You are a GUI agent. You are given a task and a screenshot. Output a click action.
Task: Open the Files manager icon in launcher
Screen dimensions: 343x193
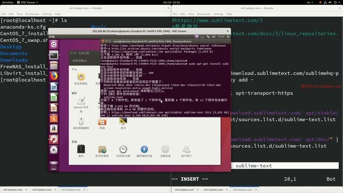54,65
